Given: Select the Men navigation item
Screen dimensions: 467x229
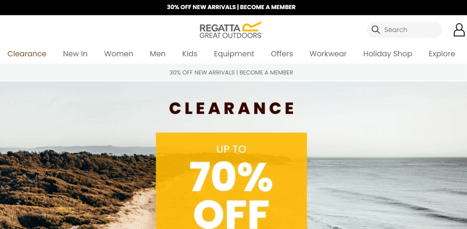Looking at the screenshot, I should [x=157, y=54].
